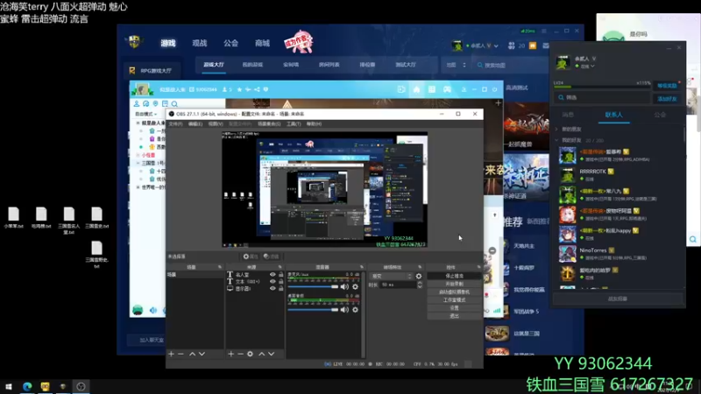Click the 战友招募 button at friends panel bottom
701x394 pixels.
[618, 299]
